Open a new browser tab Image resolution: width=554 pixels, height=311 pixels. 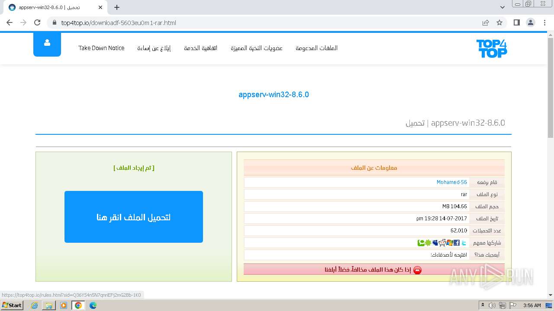pyautogui.click(x=117, y=7)
